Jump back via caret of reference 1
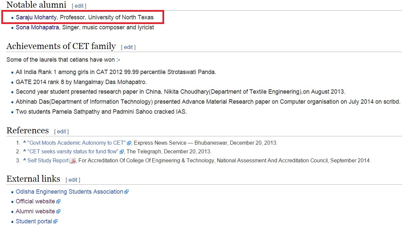Image resolution: width=402 pixels, height=228 pixels. pyautogui.click(x=24, y=143)
